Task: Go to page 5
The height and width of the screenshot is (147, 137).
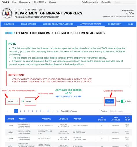Action: click(33, 111)
